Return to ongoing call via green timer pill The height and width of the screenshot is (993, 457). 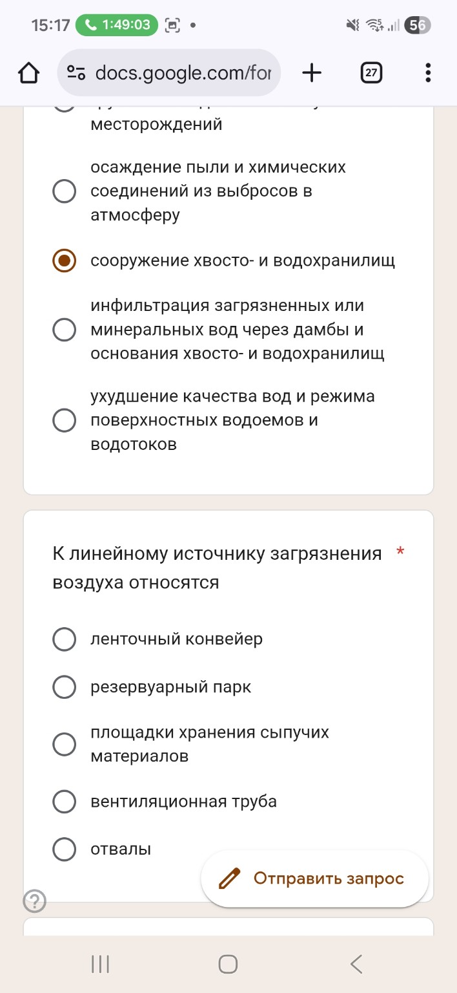[116, 25]
